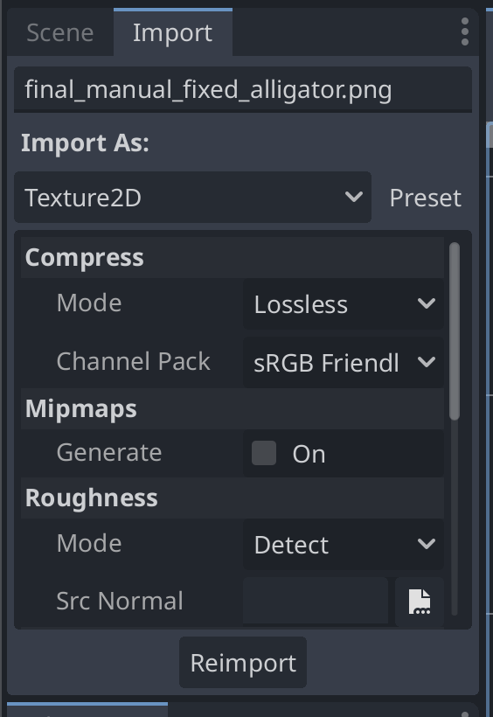Switch to the Scene tab
The width and height of the screenshot is (493, 717).
tap(60, 32)
